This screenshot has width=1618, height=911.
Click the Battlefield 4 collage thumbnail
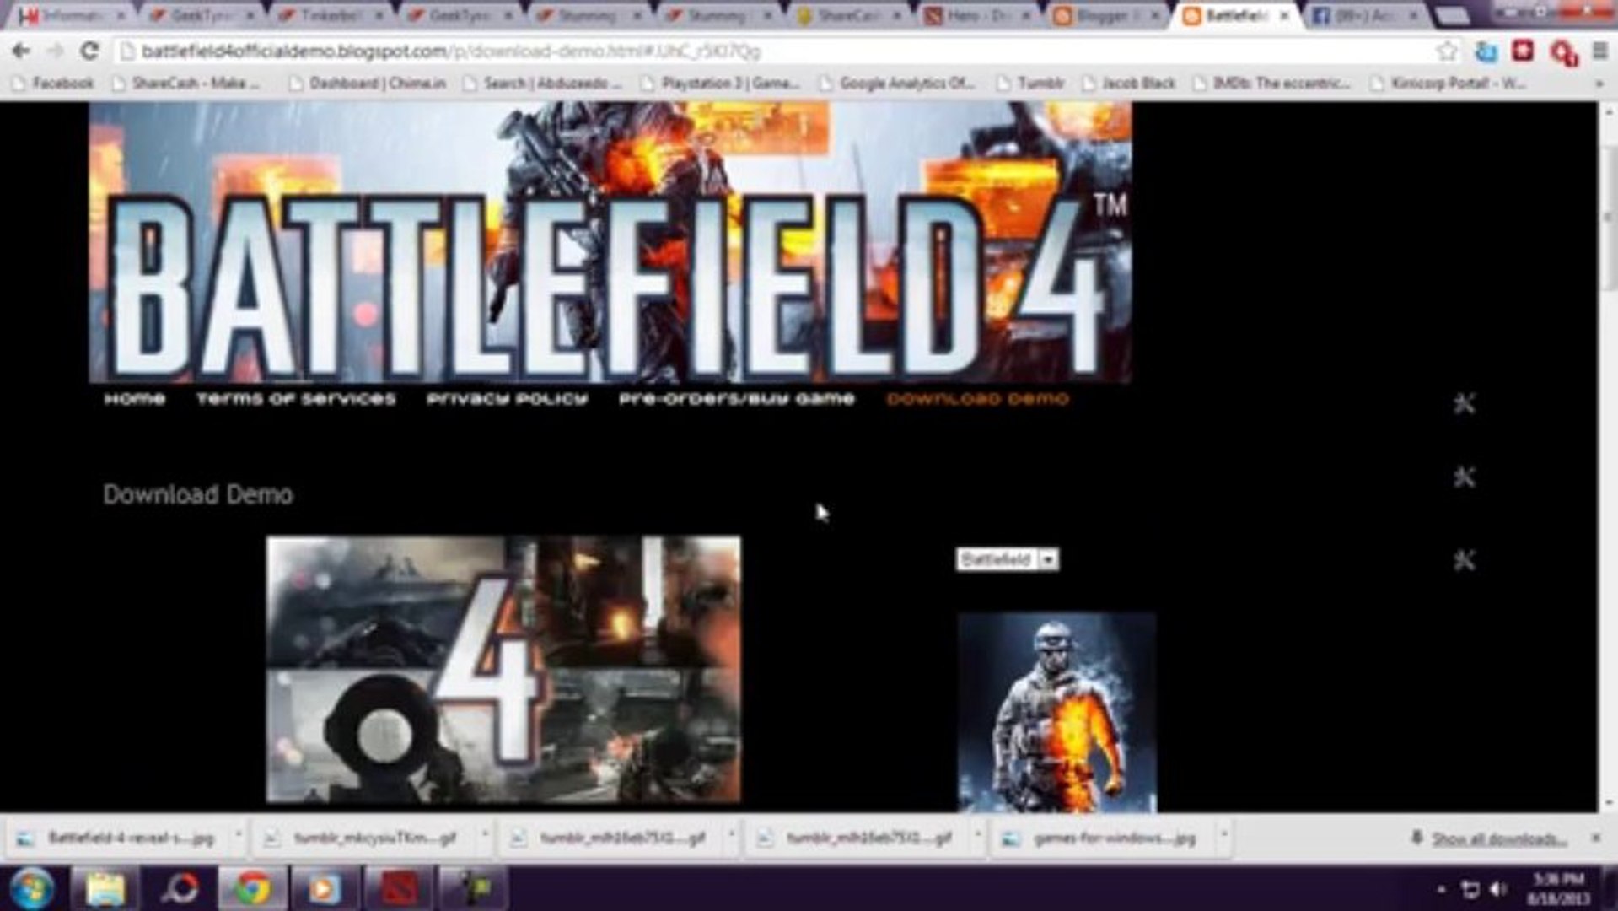click(x=504, y=670)
